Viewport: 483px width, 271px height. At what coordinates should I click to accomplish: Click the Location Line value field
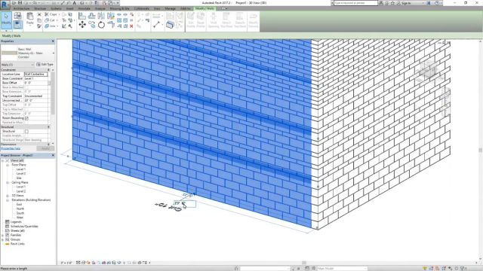35,74
